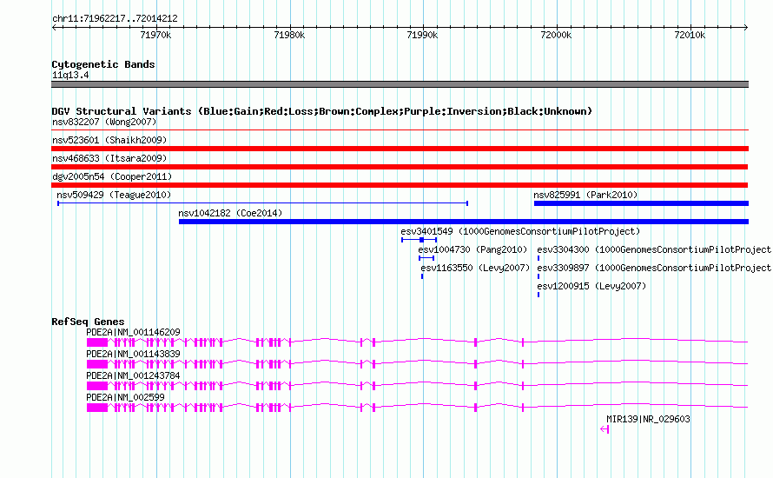Click the 71980k ruler tick label
Image resolution: width=773 pixels, height=478 pixels.
[x=289, y=35]
